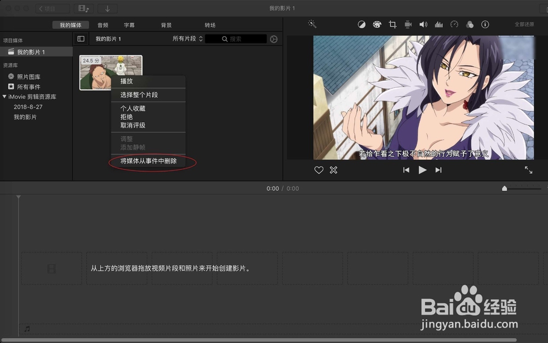The image size is (548, 343).
Task: Go back to 项目 projects view
Action: [x=53, y=9]
